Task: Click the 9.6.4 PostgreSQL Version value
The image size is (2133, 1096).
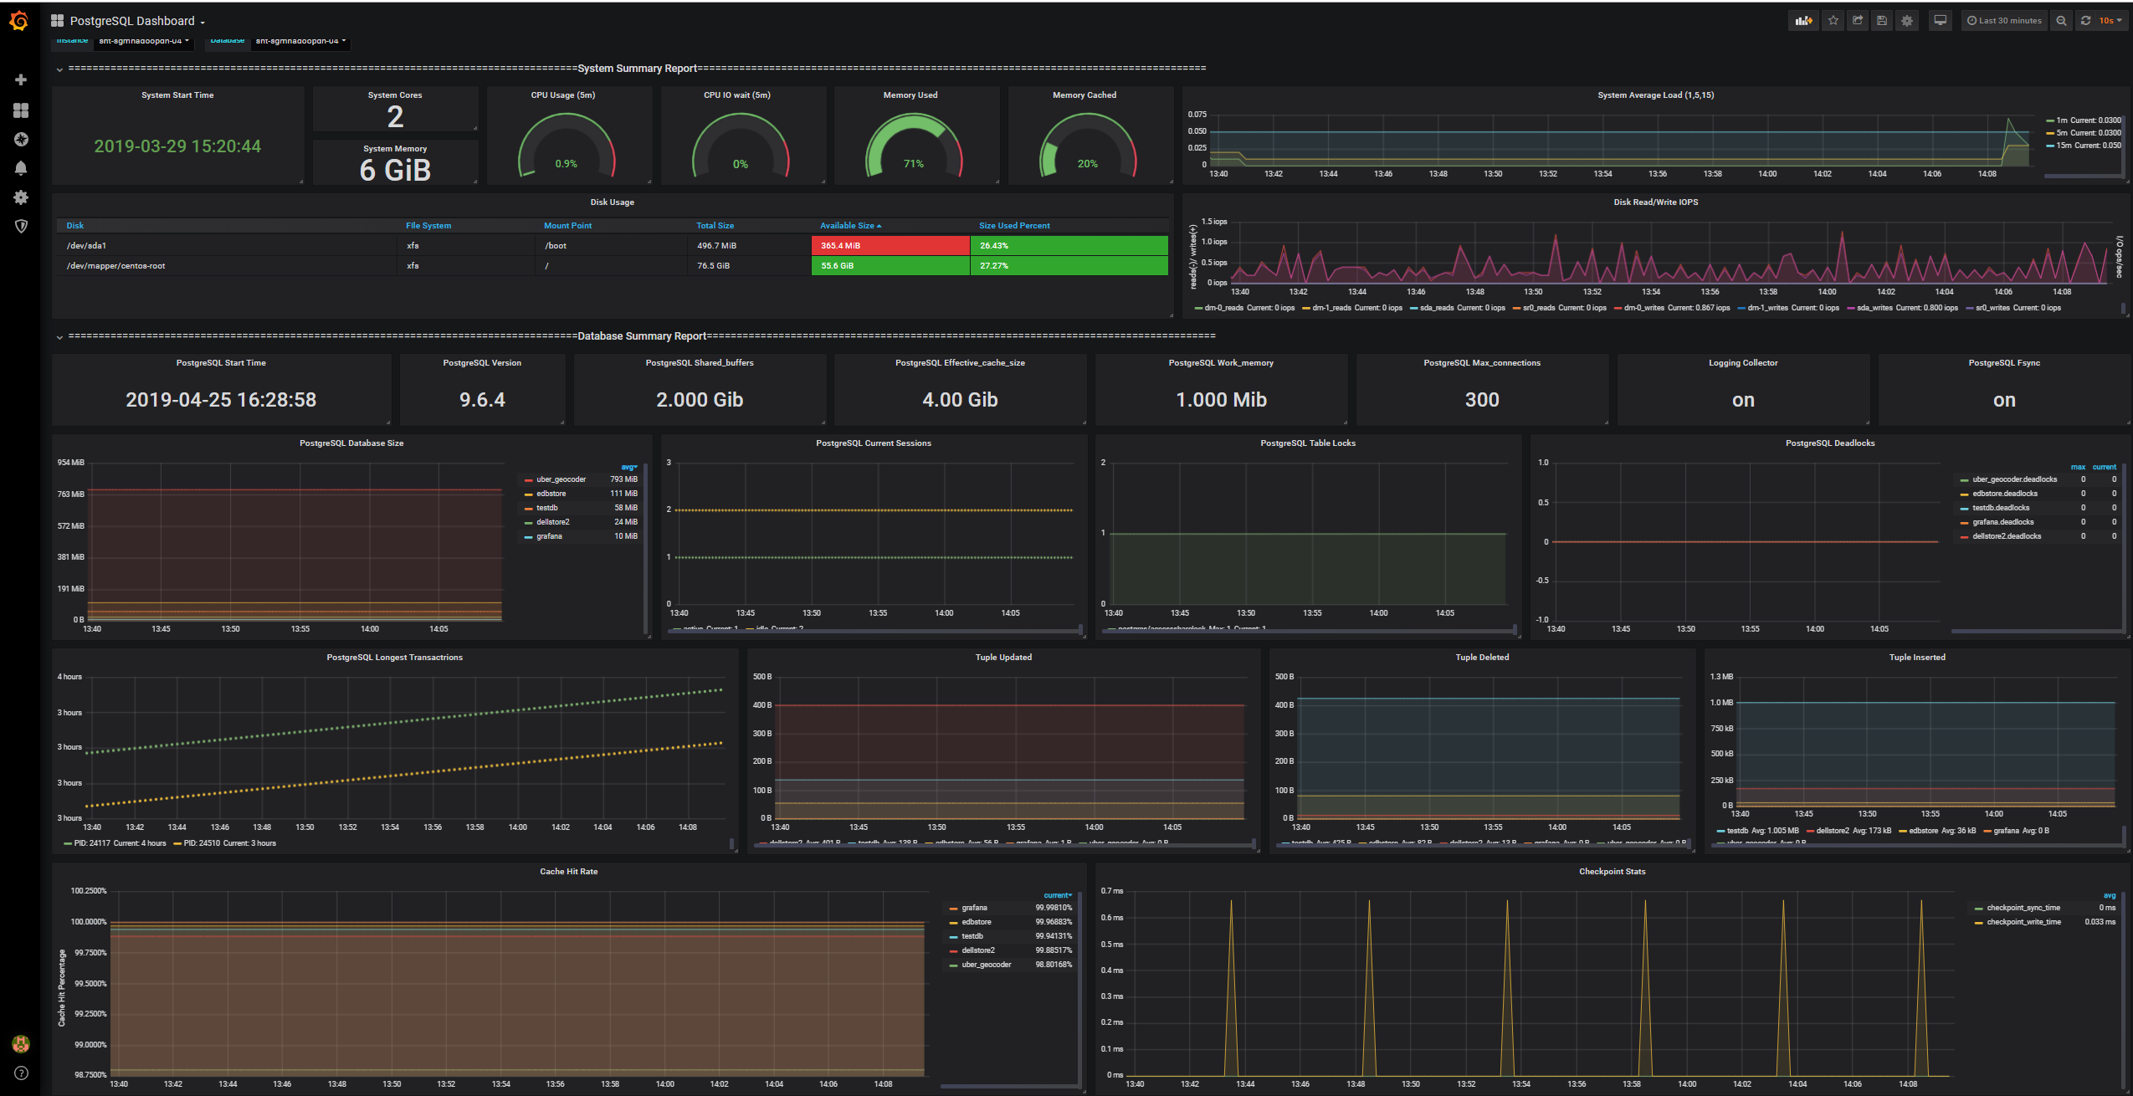Action: click(482, 400)
